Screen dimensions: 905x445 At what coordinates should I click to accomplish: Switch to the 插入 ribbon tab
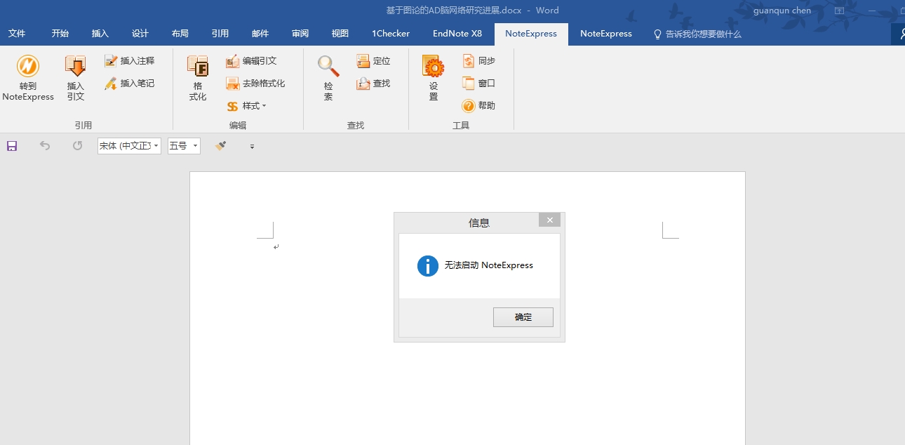tap(100, 34)
